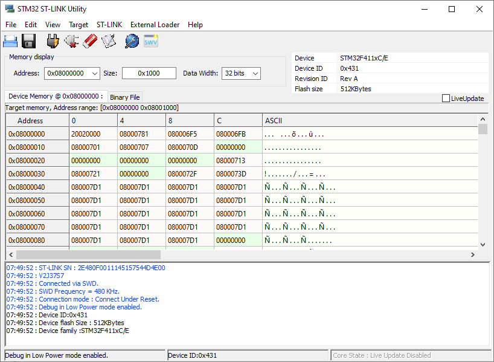This screenshot has height=362, width=494.
Task: Click the green 00000000 cell in row 0x08000010
Action: click(238, 147)
